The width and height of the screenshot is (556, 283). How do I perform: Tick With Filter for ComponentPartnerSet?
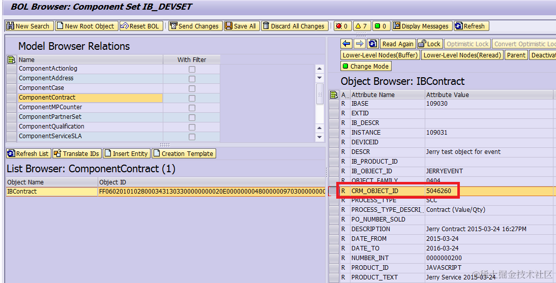pos(192,117)
